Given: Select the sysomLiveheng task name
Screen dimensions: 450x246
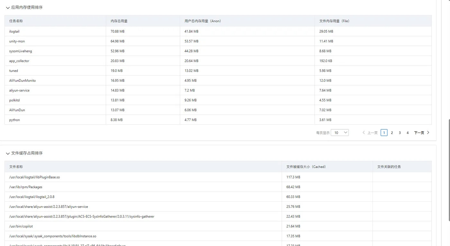Looking at the screenshot, I should pyautogui.click(x=21, y=51).
